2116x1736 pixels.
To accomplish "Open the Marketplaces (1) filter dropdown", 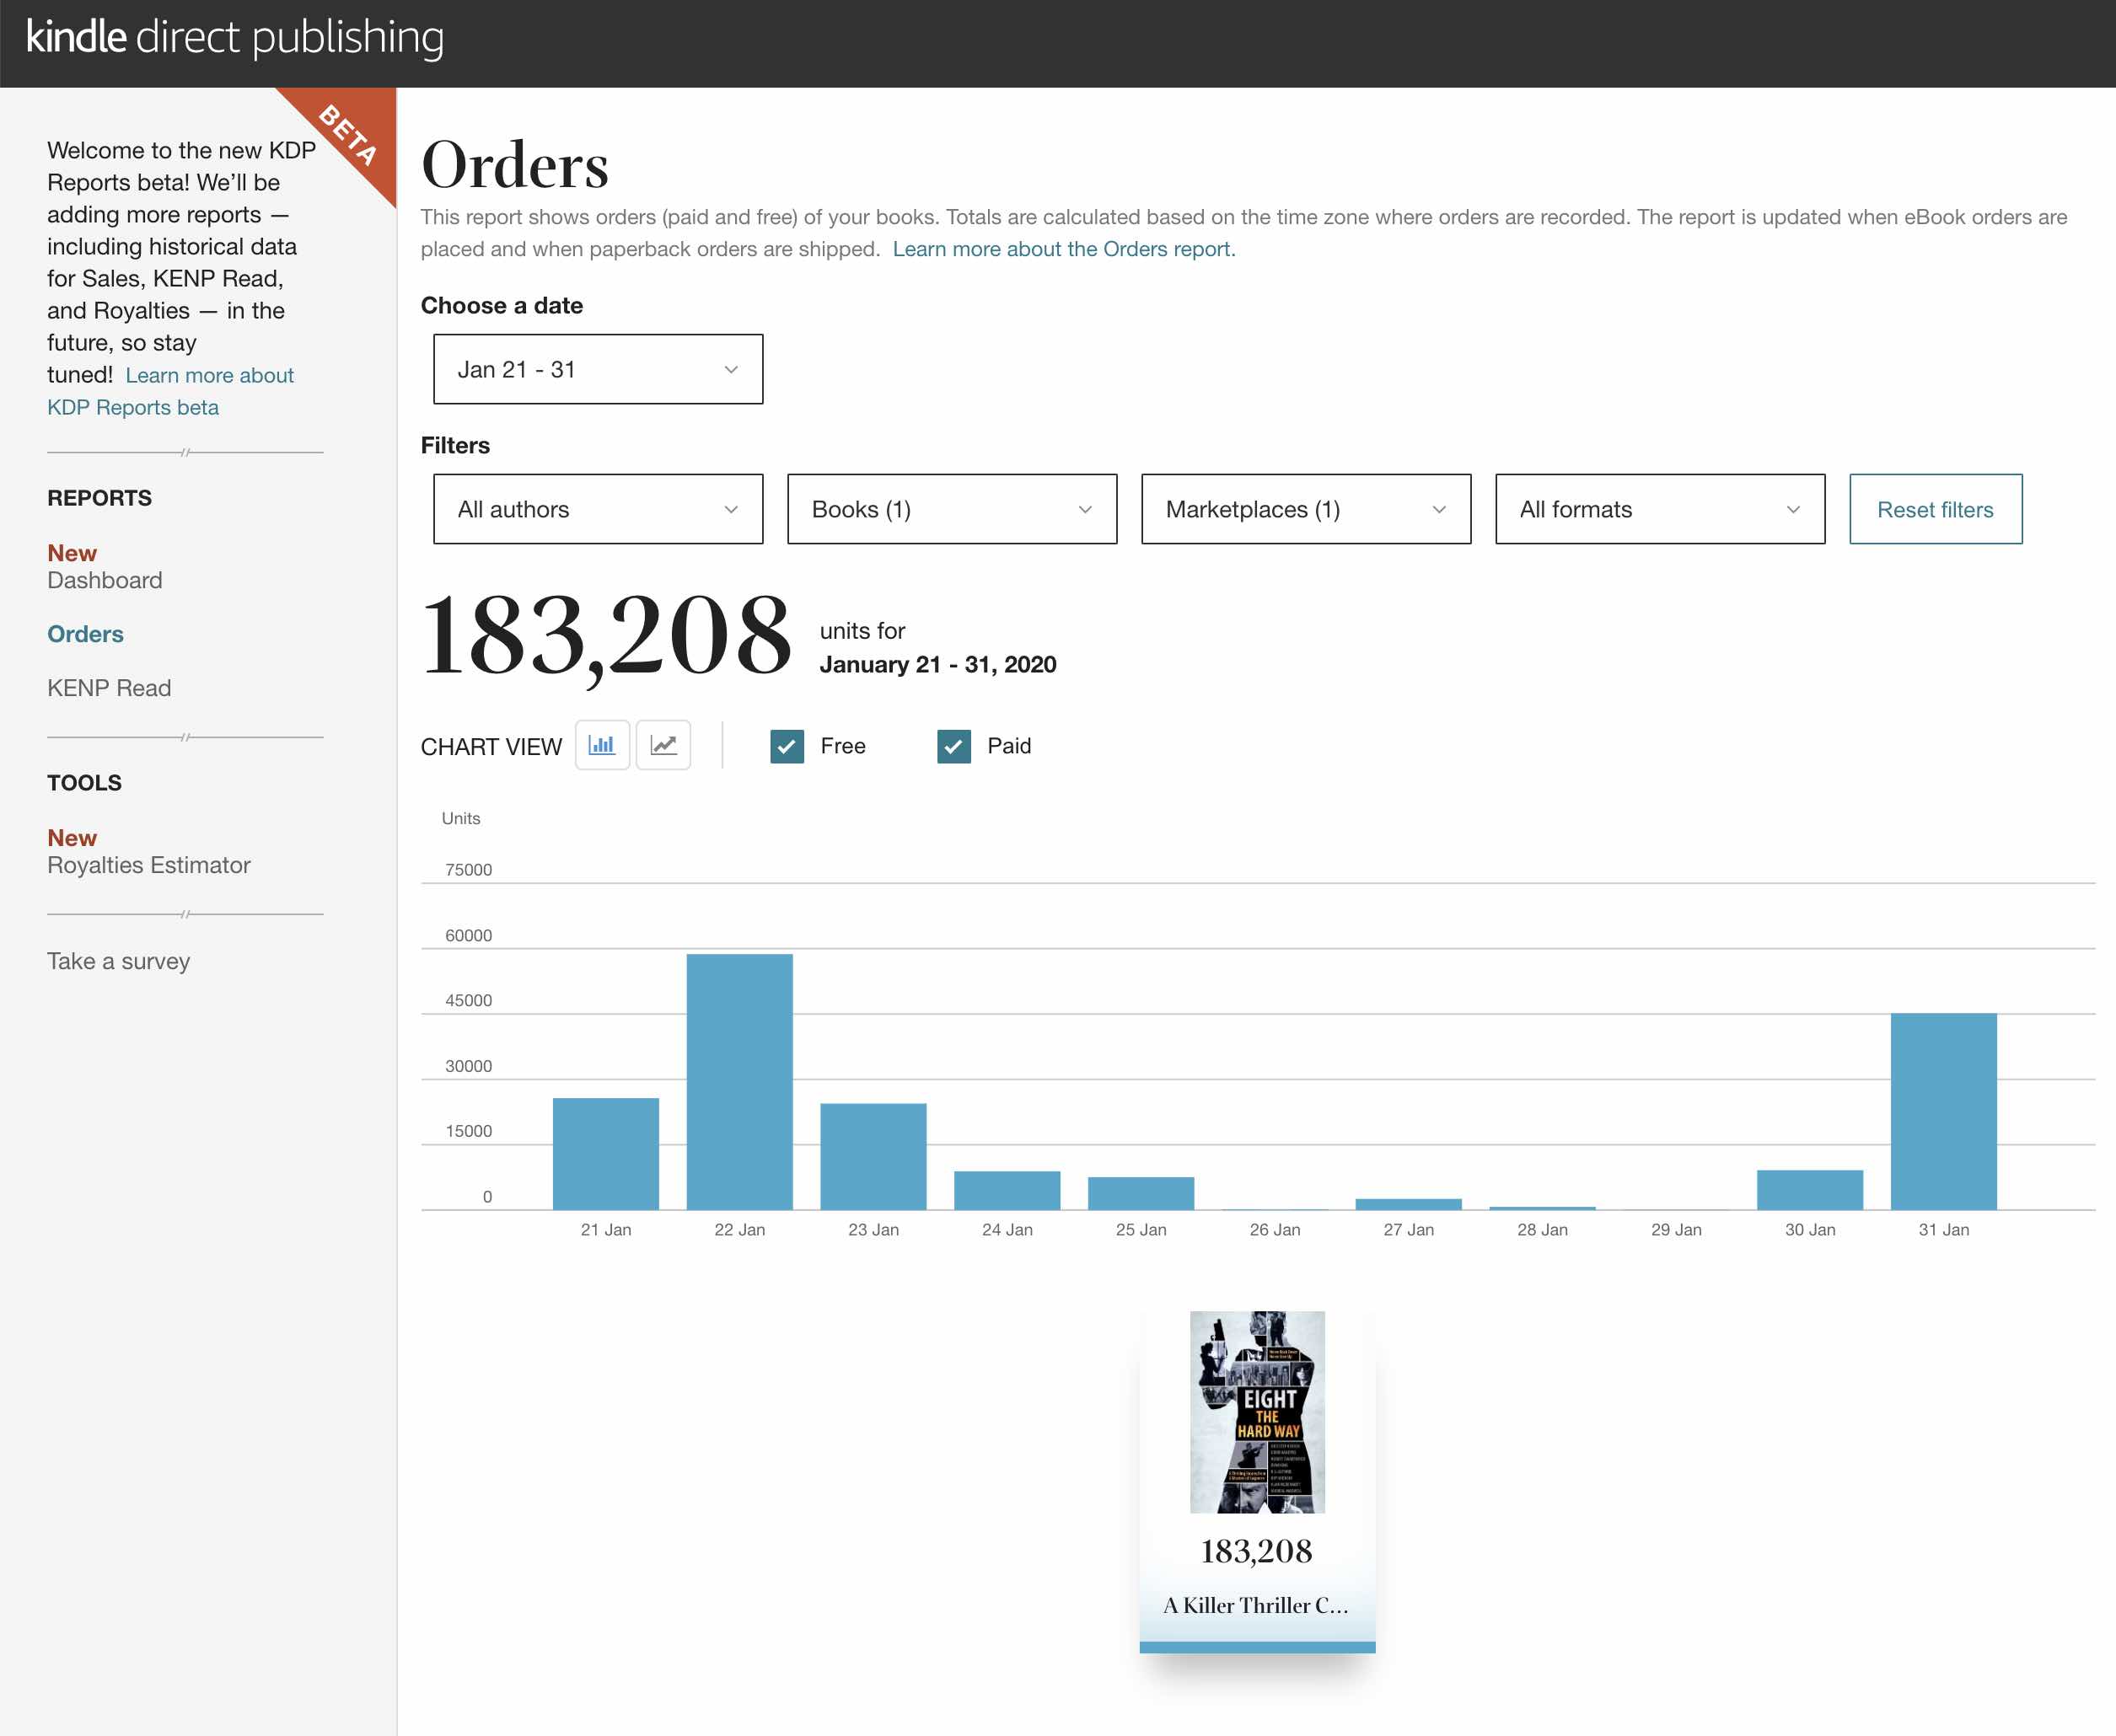I will point(1306,509).
